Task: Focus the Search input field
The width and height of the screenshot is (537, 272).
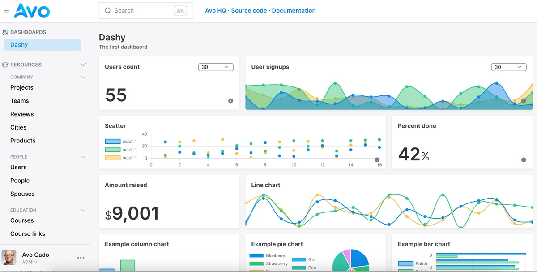Action: (146, 10)
